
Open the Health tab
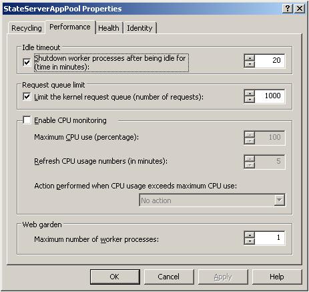coord(109,28)
